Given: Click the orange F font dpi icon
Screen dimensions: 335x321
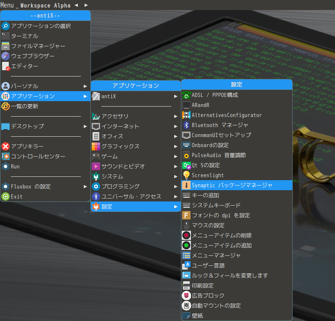Looking at the screenshot, I should [186, 215].
